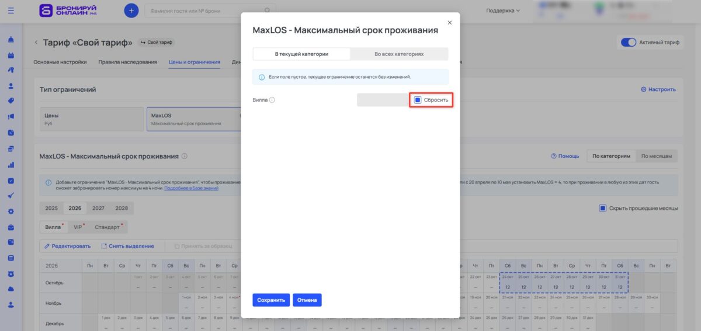The height and width of the screenshot is (331, 701).
Task: Tick the Сбросить checkbox
Action: [x=418, y=100]
